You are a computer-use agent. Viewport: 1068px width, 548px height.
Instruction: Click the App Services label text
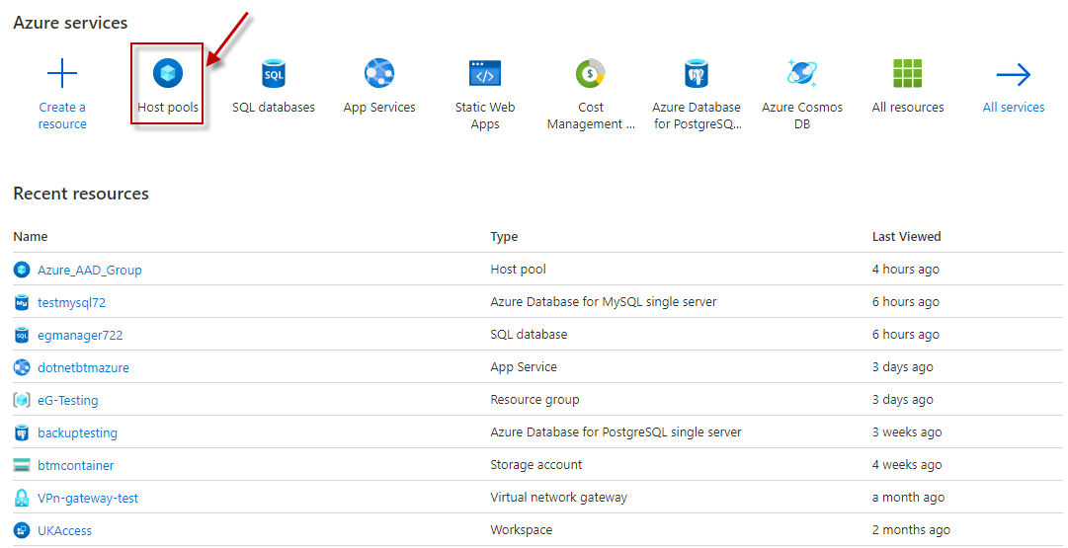(379, 107)
